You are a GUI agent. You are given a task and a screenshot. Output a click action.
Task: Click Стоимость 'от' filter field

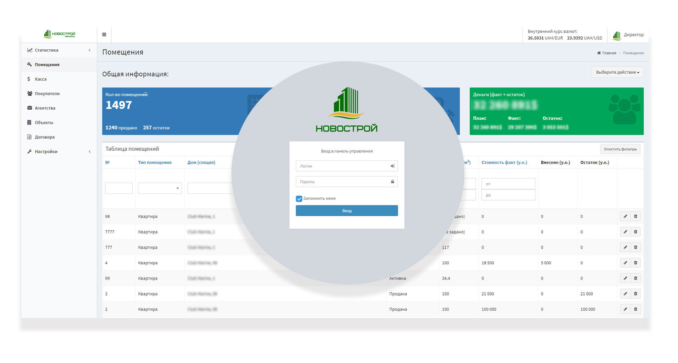coord(508,184)
